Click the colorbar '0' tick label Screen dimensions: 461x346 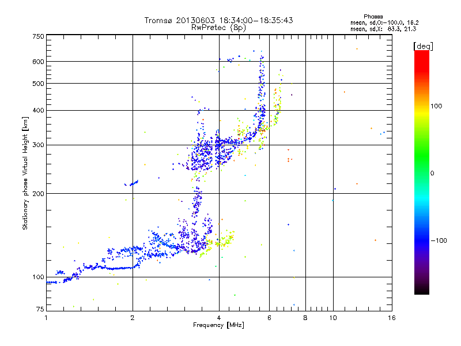[x=432, y=174]
